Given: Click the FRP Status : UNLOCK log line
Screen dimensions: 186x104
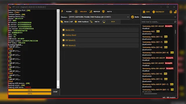Looking at the screenshot, I should (17, 43).
